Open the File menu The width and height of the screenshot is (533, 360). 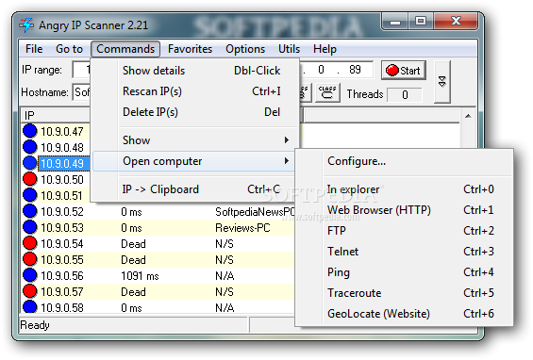34,49
